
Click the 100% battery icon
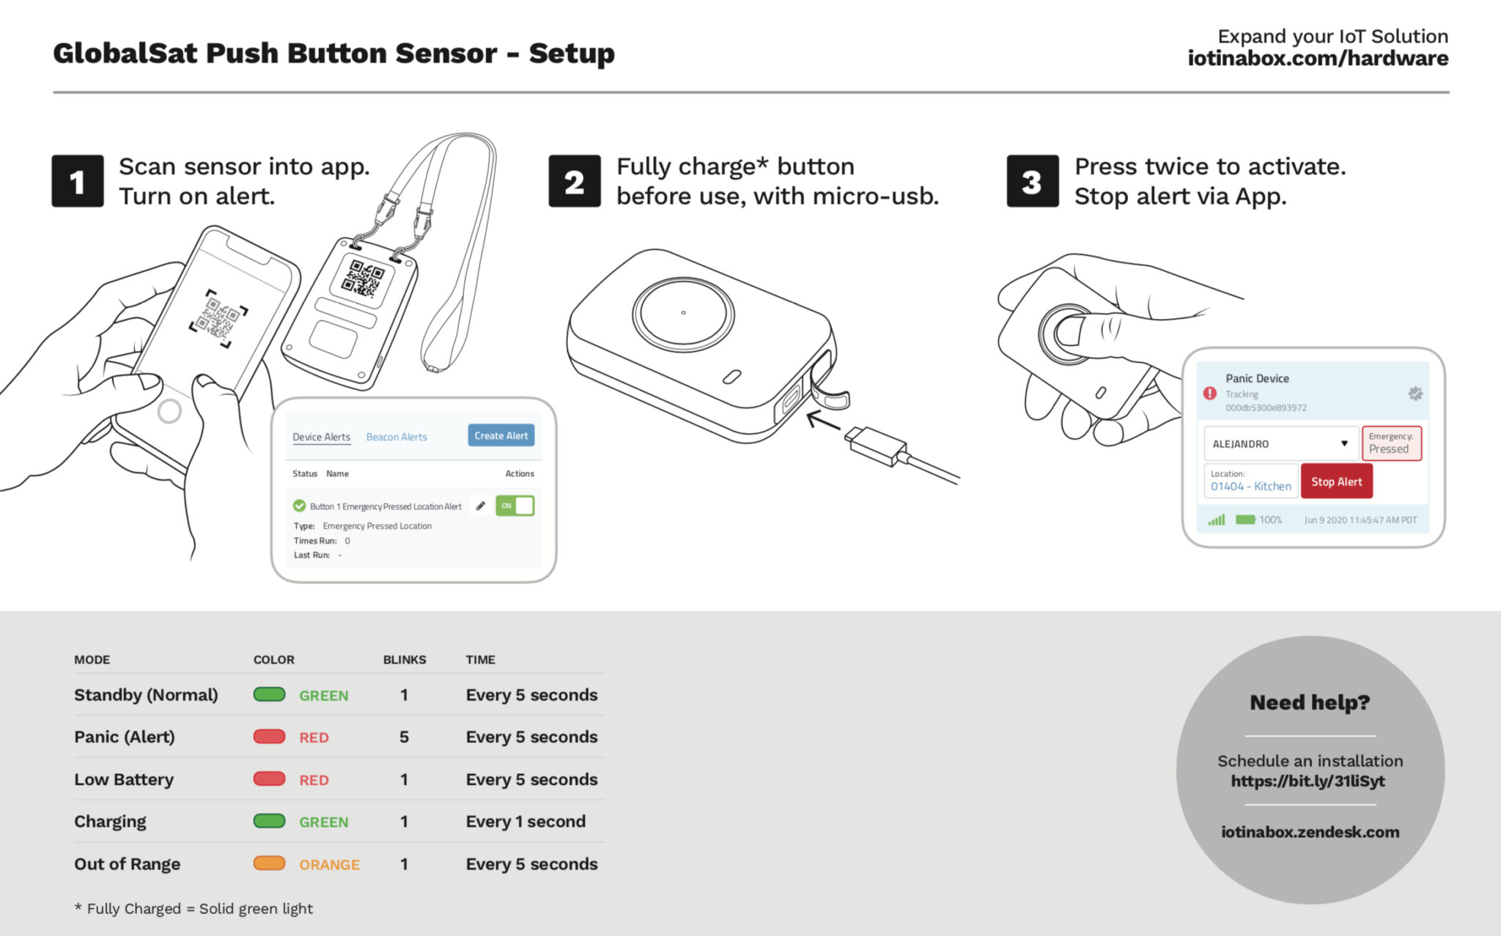(1245, 520)
